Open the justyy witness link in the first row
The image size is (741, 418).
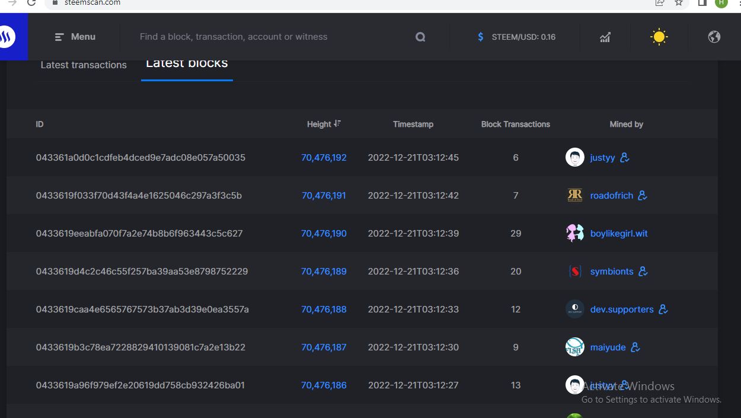602,158
